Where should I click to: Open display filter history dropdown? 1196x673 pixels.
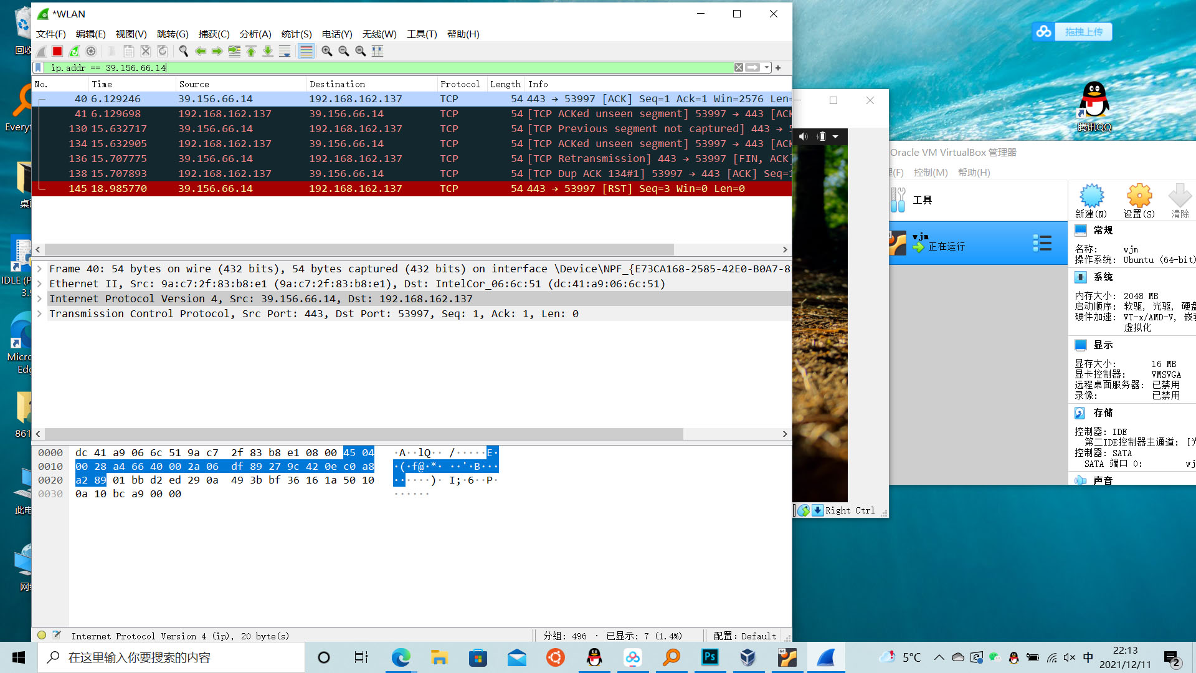[767, 67]
